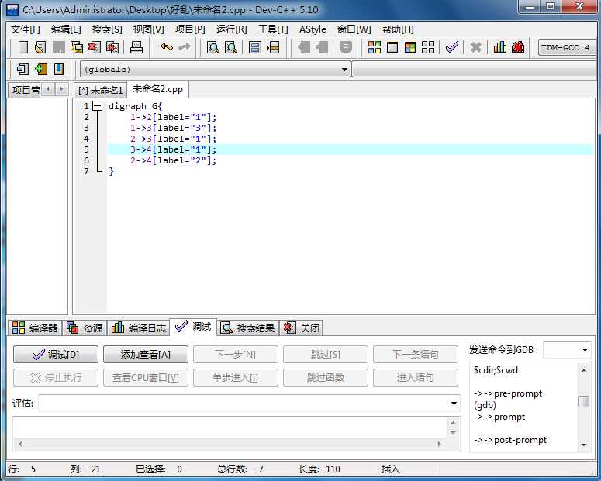Select the 未命名2.cpp editor tab

click(157, 89)
